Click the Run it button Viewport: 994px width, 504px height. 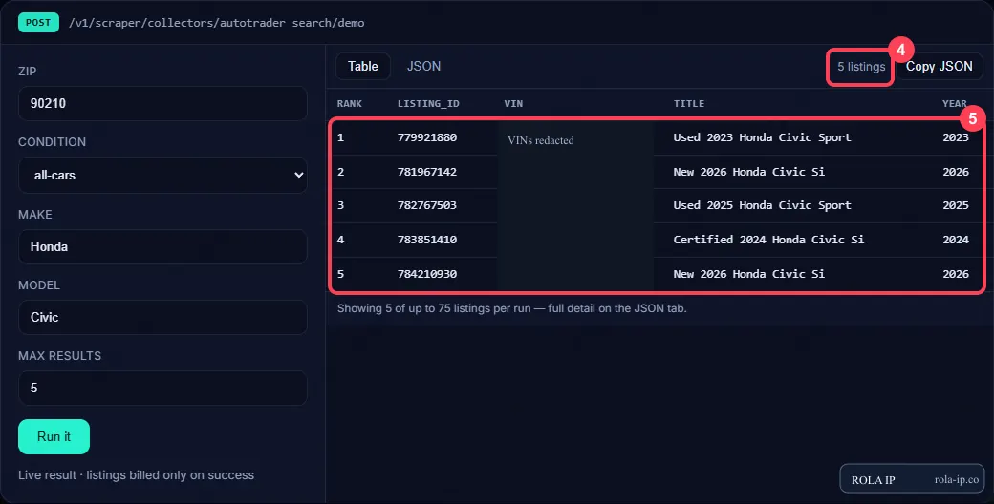(x=54, y=436)
